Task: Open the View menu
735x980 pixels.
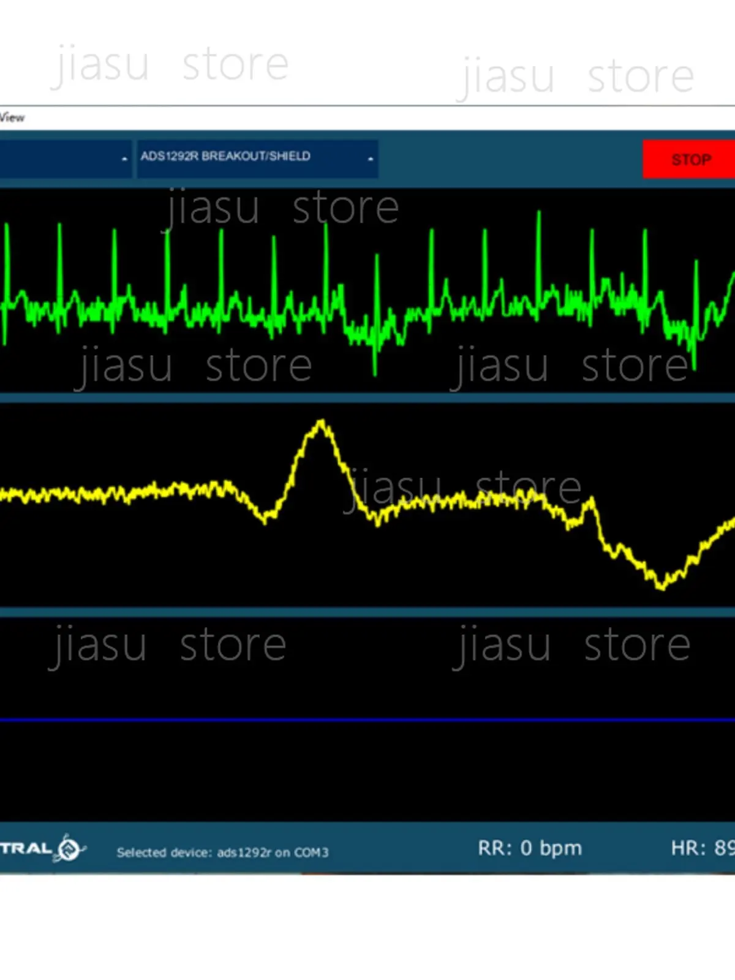Action: pyautogui.click(x=12, y=118)
